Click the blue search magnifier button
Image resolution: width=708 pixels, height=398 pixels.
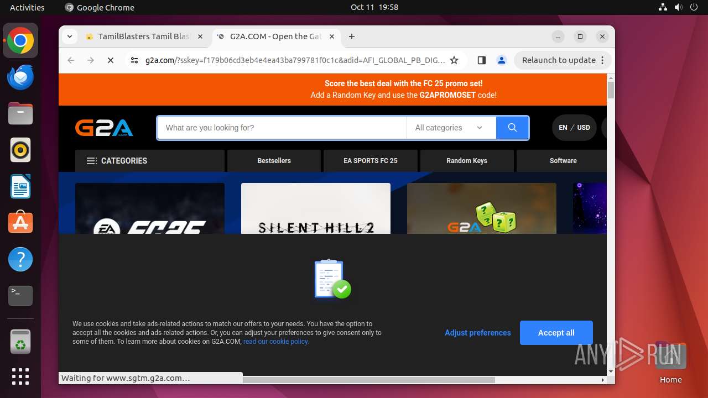pos(512,128)
